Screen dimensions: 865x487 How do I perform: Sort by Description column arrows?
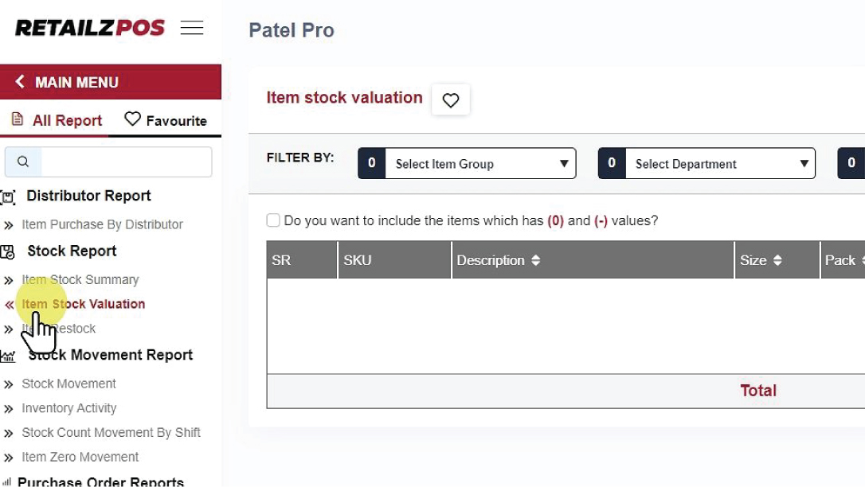535,260
